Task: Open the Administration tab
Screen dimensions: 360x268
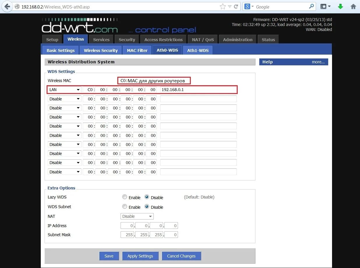Action: [x=238, y=40]
